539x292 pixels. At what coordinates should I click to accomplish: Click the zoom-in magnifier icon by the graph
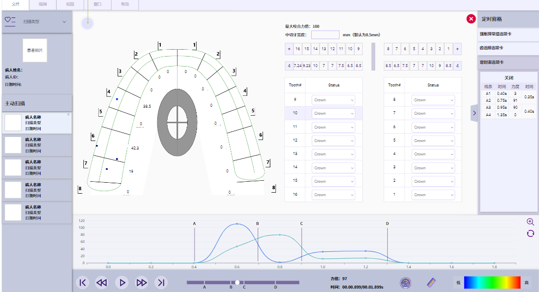(x=530, y=222)
